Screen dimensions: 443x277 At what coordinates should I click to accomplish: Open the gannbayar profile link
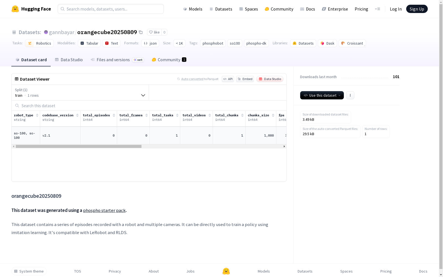[x=61, y=32]
